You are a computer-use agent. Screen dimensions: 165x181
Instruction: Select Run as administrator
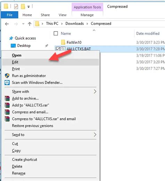tap(50, 76)
